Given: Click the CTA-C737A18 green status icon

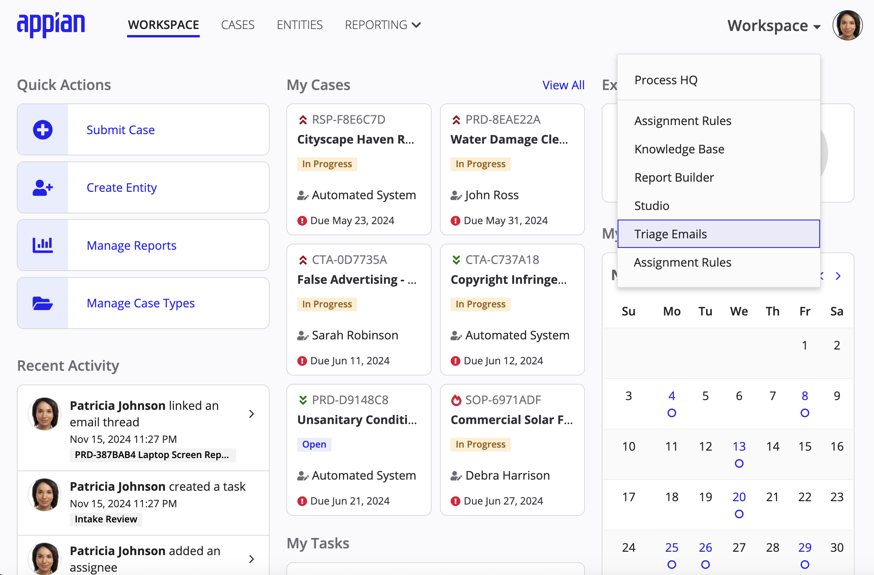Looking at the screenshot, I should click(x=456, y=259).
